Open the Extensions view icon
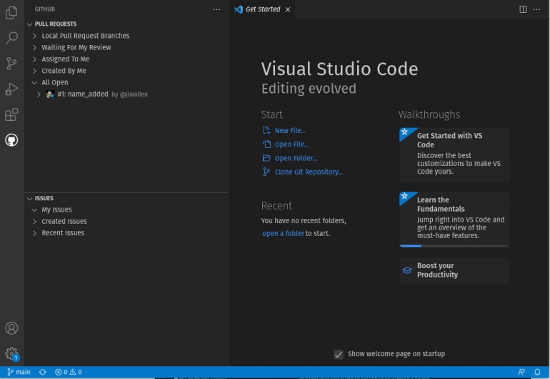The image size is (550, 379). click(11, 114)
